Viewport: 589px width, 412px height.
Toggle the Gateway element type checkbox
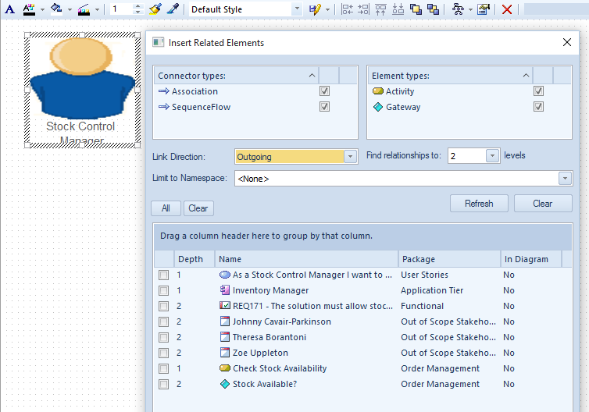(x=538, y=107)
